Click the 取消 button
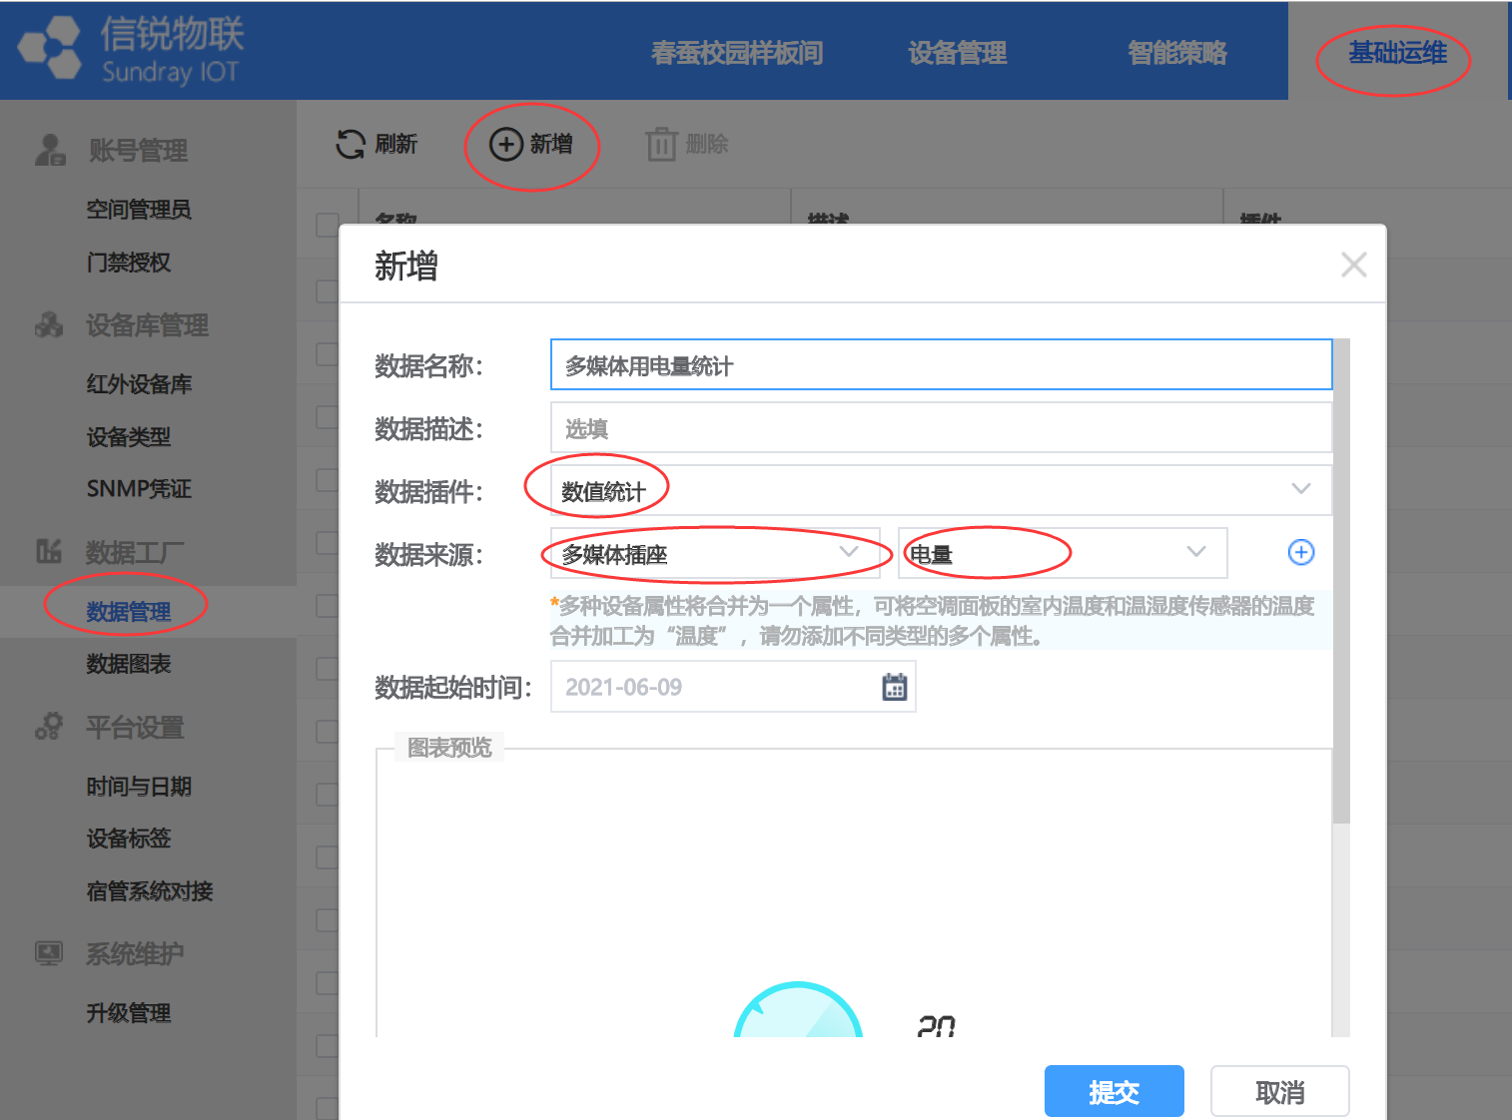 (x=1279, y=1091)
